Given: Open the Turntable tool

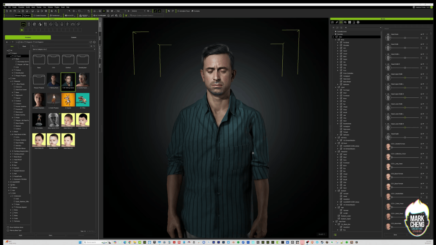Looking at the screenshot, I should tap(196, 11).
